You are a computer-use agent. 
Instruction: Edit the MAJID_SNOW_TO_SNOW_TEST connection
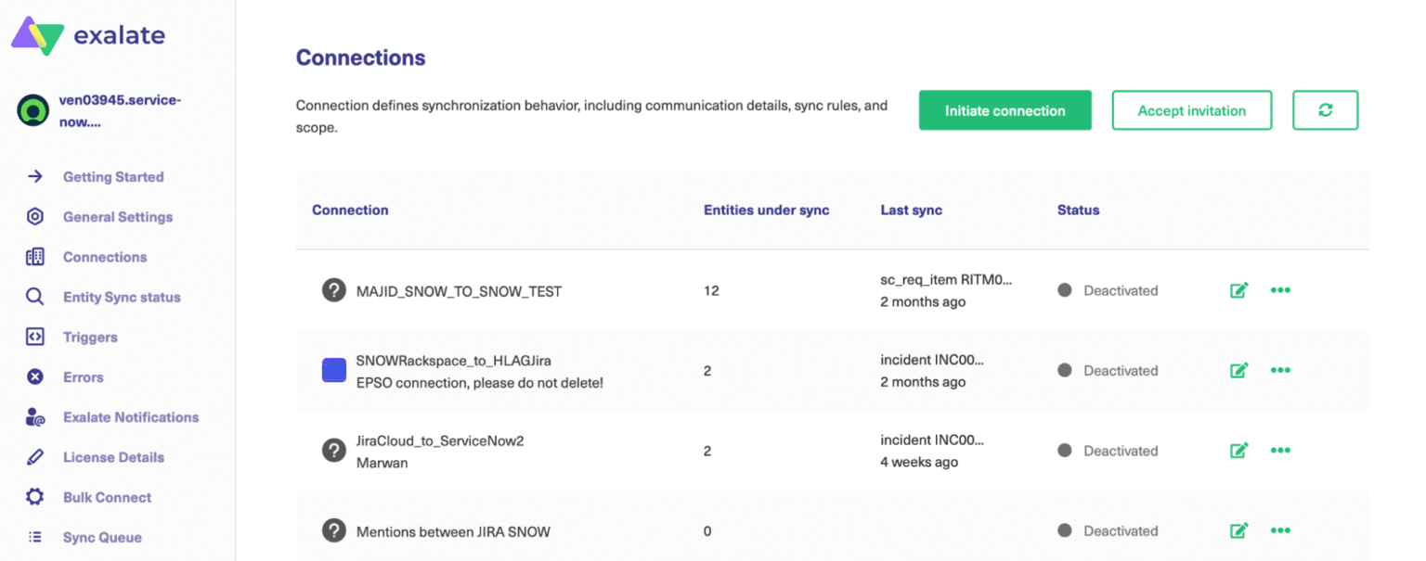click(1238, 289)
